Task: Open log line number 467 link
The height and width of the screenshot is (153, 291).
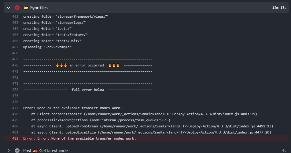Action: click(x=15, y=47)
